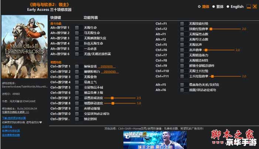Toggle 无限锻造体力 checkbox (Ctrl+F7)
Viewport: 259px width, 149px height.
182,55
